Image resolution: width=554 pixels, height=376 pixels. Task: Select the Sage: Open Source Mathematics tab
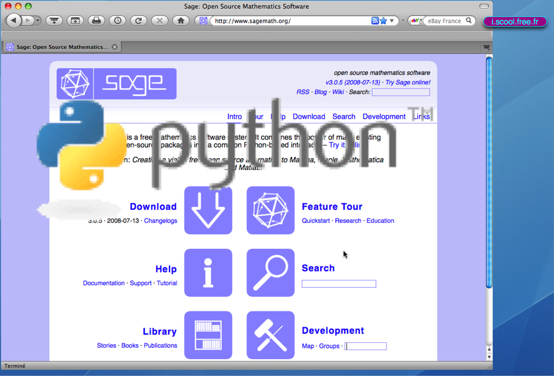pyautogui.click(x=62, y=47)
